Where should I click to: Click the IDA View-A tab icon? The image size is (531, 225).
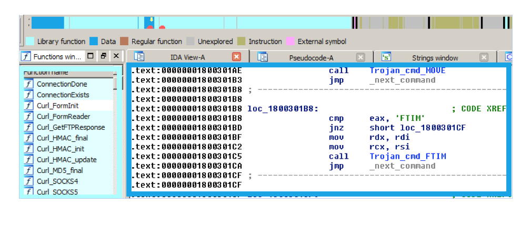pyautogui.click(x=139, y=56)
